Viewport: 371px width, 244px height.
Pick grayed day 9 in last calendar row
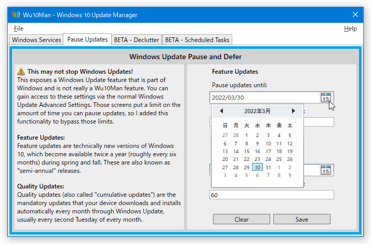click(x=290, y=175)
